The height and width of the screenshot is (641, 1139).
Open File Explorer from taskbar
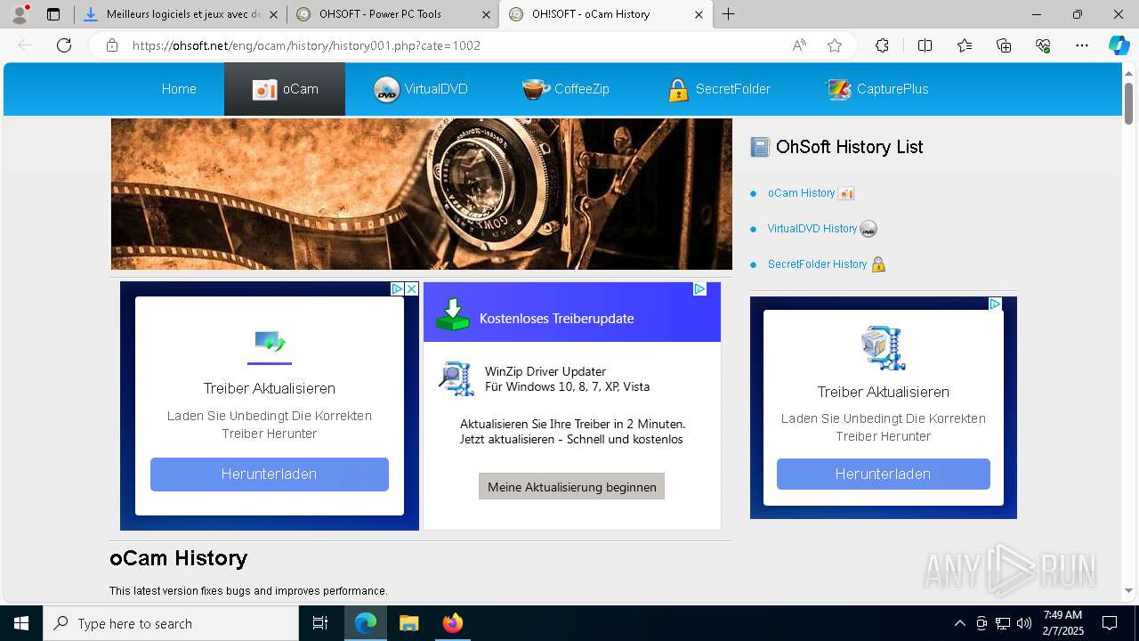[408, 623]
